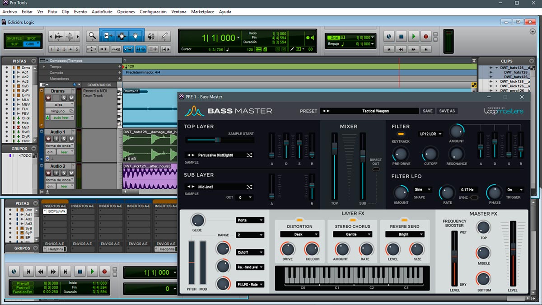Screen dimensions: 542x305
Task: Click the Play button in the top transport
Action: coord(413,36)
